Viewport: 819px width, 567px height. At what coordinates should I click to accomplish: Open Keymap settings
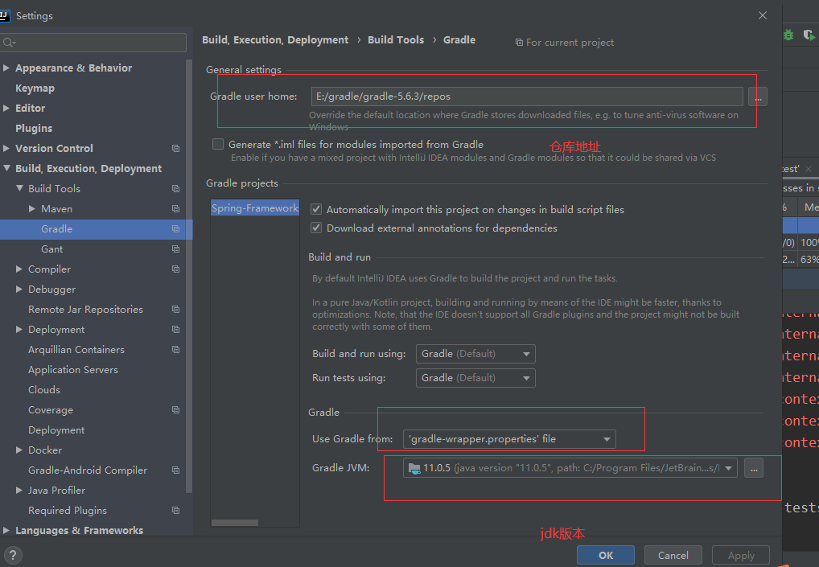click(35, 88)
